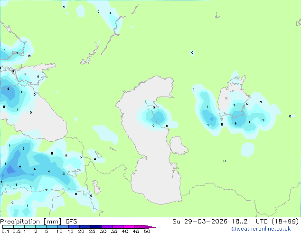Click the 'GFS' model label
The width and height of the screenshot is (301, 233).
(x=71, y=222)
